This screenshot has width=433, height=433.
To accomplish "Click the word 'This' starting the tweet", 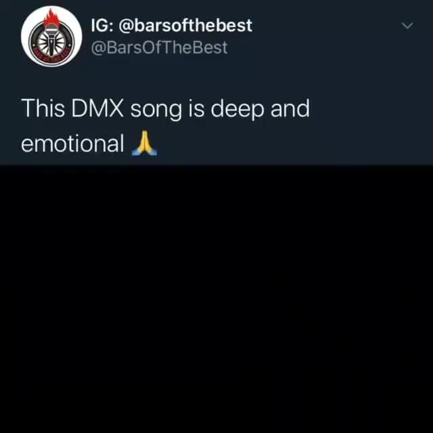I will [x=43, y=108].
